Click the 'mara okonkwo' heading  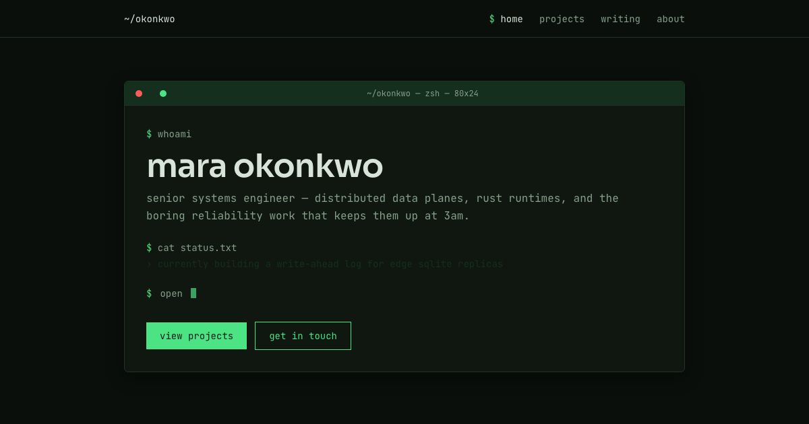click(264, 166)
